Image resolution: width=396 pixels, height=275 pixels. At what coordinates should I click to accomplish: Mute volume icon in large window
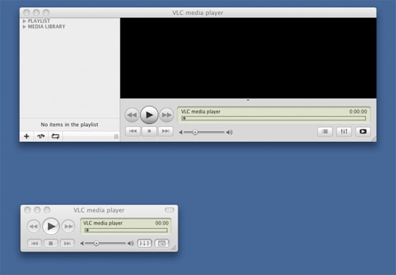(181, 133)
